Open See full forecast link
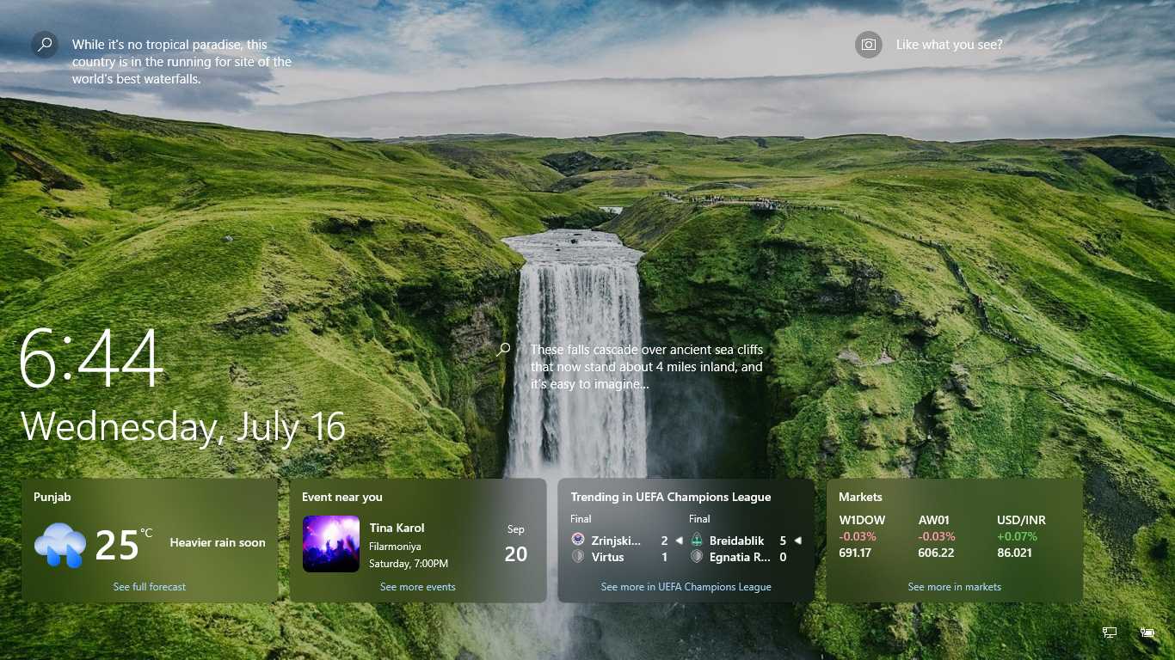This screenshot has width=1175, height=660. (150, 587)
